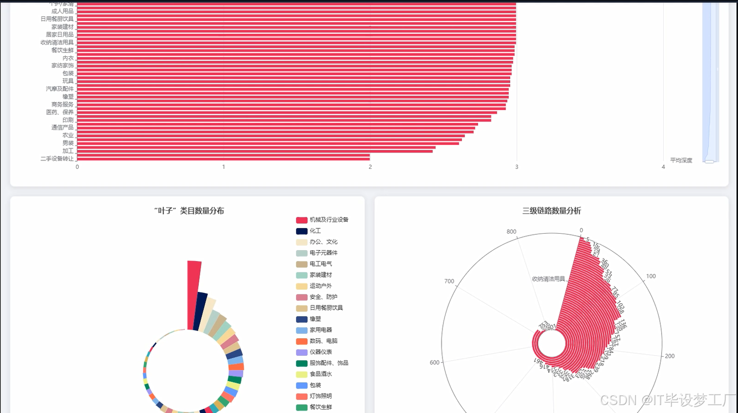Click x-axis value 3 on bar chart

click(x=517, y=167)
